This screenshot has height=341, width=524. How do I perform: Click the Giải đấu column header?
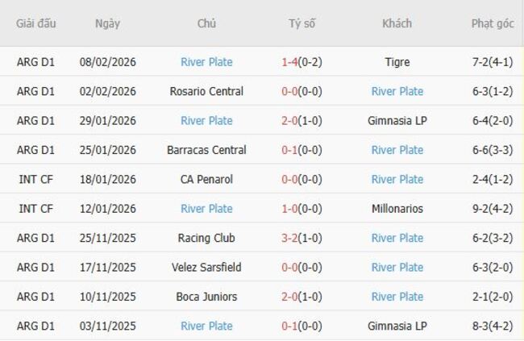click(x=36, y=23)
